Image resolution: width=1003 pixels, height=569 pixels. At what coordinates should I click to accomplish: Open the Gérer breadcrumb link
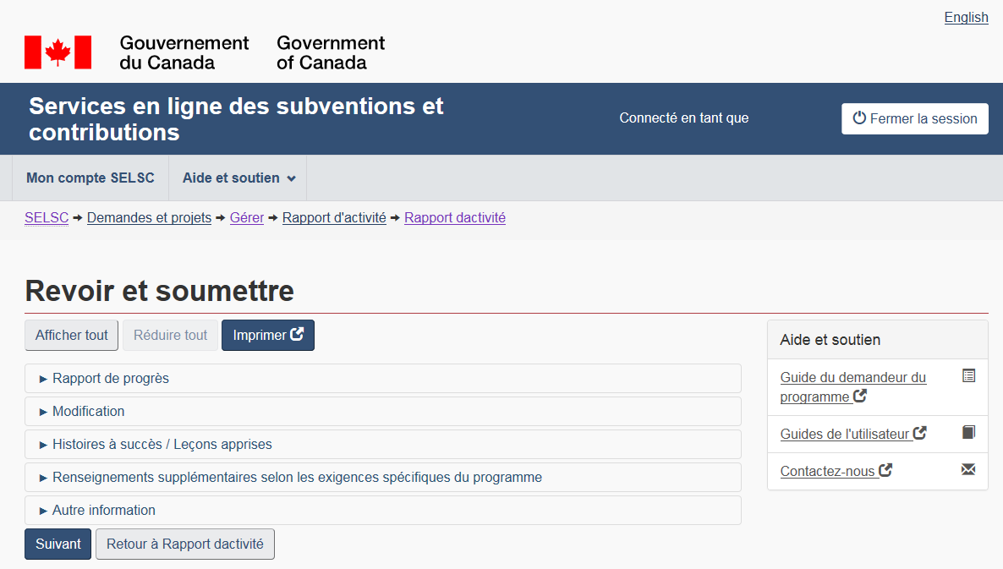click(x=247, y=218)
